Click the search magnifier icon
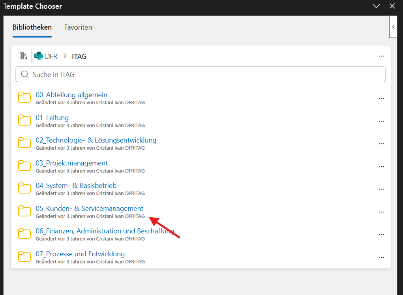Screen dimensions: 403x295 [25, 74]
